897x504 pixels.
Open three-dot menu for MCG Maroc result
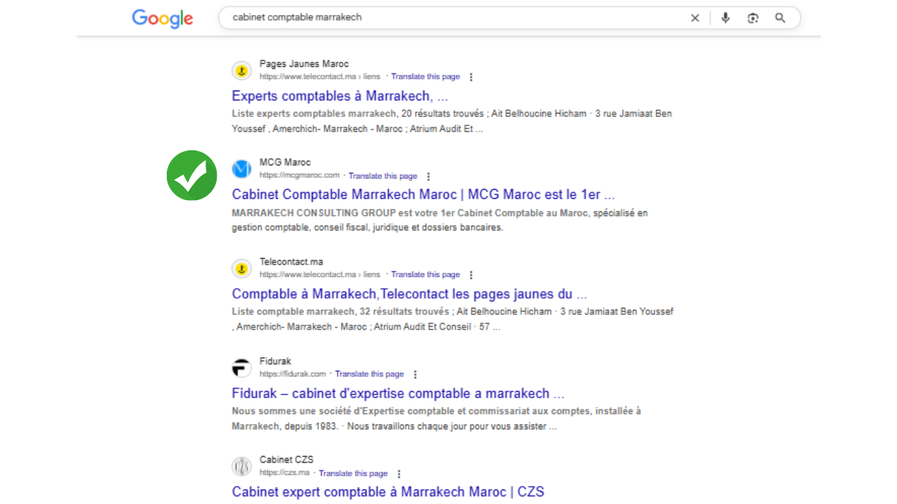click(428, 176)
